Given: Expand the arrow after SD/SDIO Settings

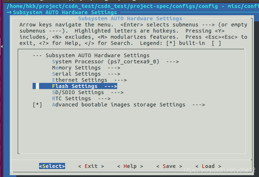Looking at the screenshot, I should tap(117, 93).
